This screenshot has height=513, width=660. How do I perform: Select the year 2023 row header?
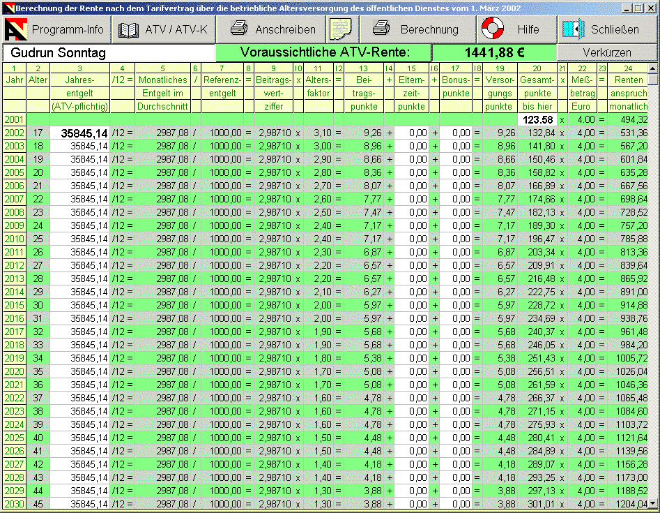[x=15, y=411]
